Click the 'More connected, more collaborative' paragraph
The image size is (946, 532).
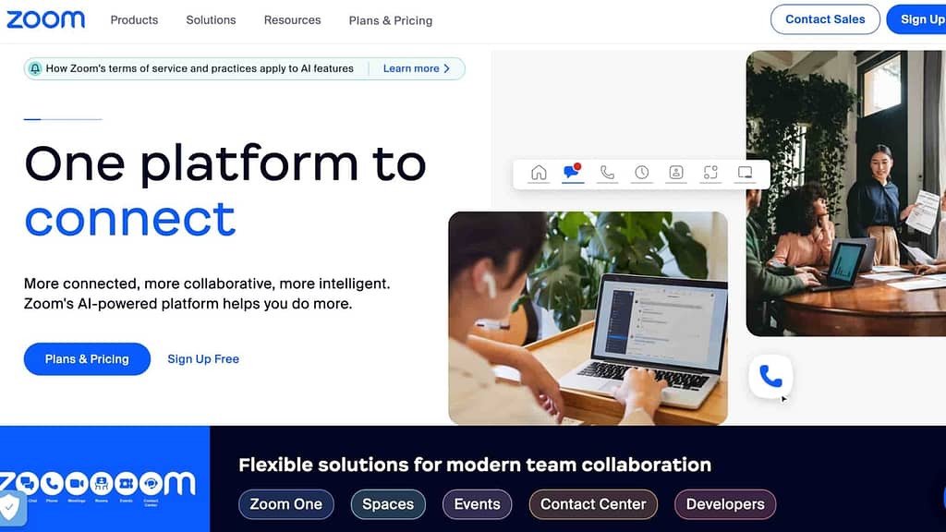click(x=207, y=294)
